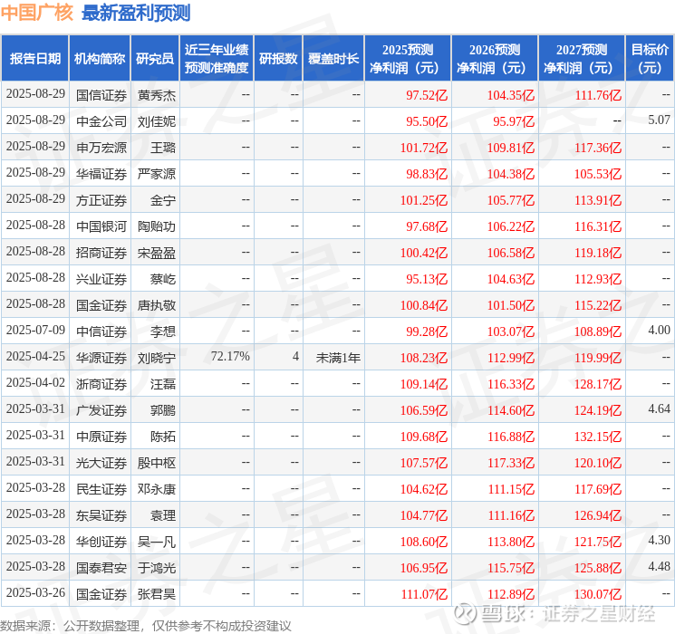Viewport: 675px width, 634px height.
Task: Click 招商证券 institution cell
Action: (x=101, y=253)
